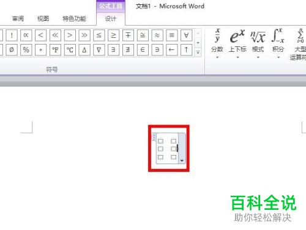Insert the element of (∈) symbol
Viewport: 306px width, 230px height.
143,50
